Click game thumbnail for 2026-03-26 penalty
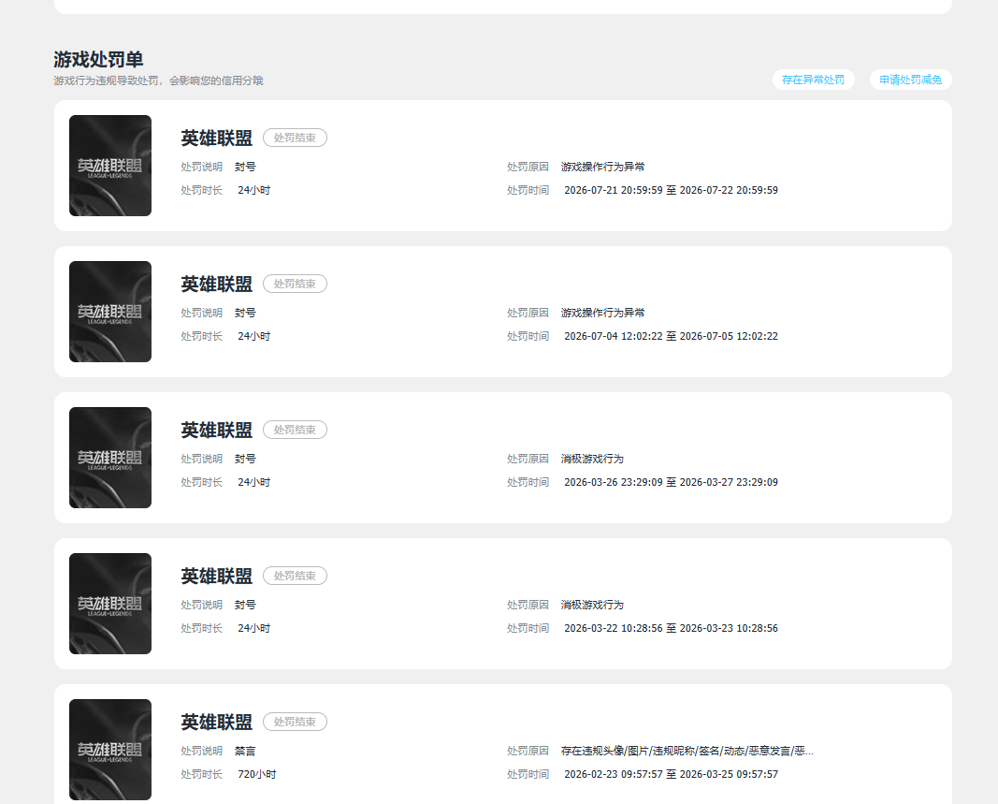This screenshot has width=998, height=804. (x=110, y=458)
